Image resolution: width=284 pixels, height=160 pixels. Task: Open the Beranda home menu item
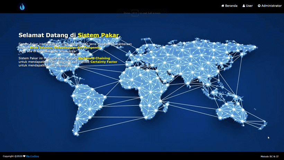click(x=229, y=6)
